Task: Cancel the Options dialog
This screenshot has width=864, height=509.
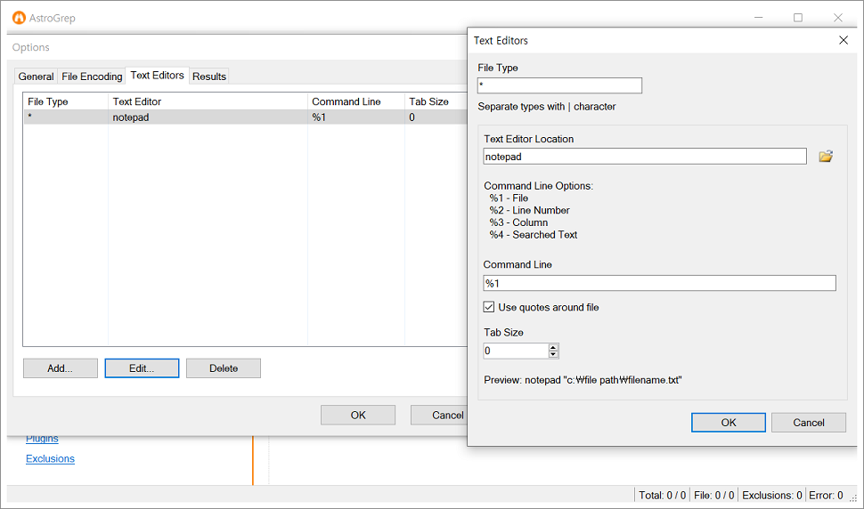Action: pyautogui.click(x=439, y=415)
